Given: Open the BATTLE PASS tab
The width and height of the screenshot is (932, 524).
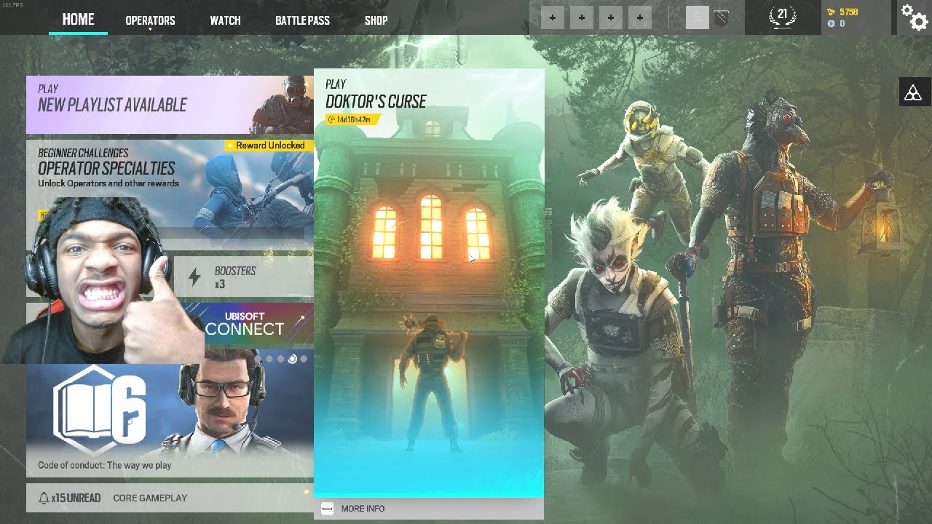Looking at the screenshot, I should tap(302, 20).
